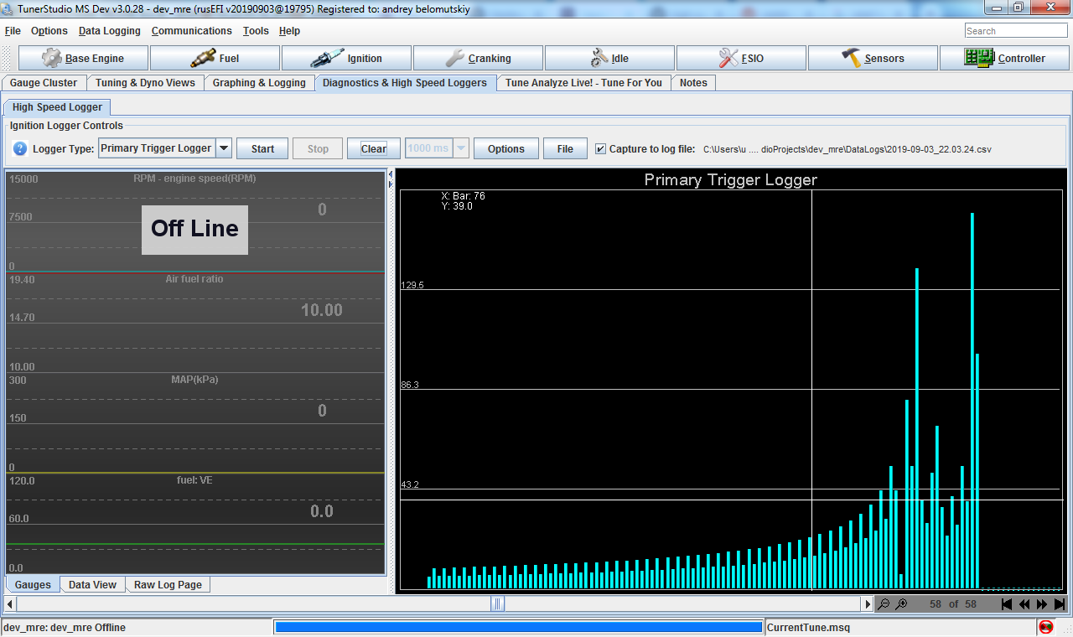This screenshot has height=637, width=1073.
Task: Open the Ignition settings menu
Action: (346, 59)
